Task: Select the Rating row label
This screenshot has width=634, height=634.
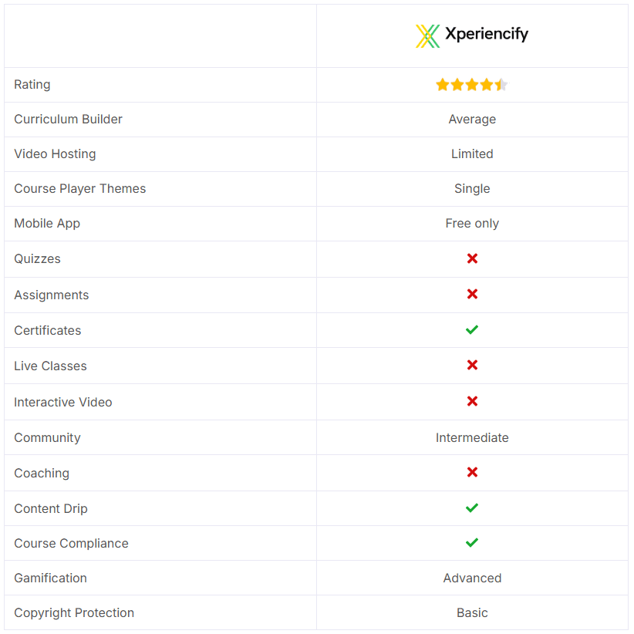Action: pos(32,85)
